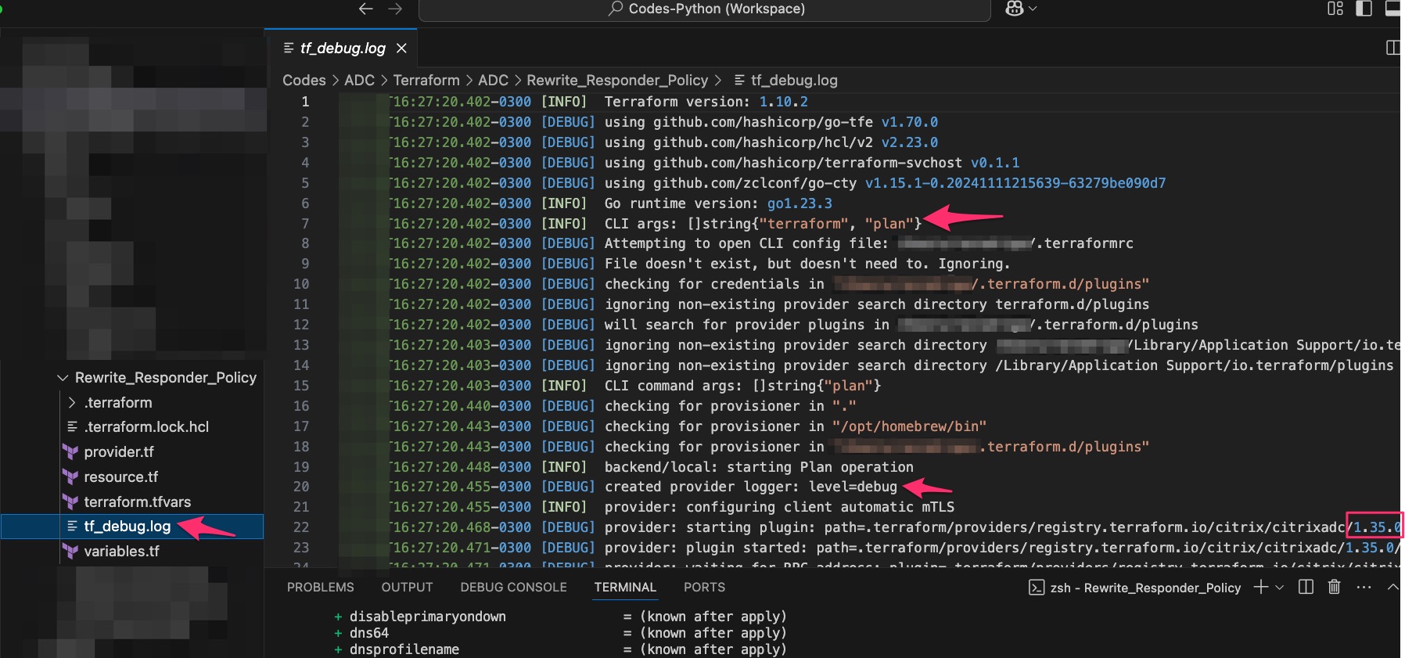Open resource.tf in explorer
1405x658 pixels.
point(121,477)
